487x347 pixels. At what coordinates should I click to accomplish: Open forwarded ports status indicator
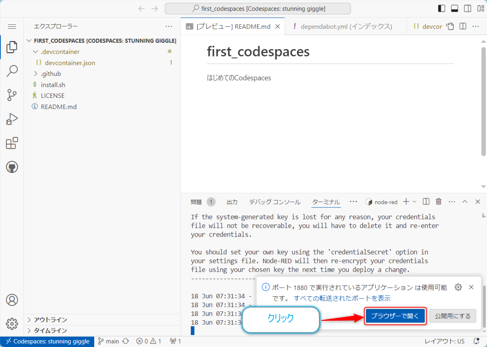(175, 341)
